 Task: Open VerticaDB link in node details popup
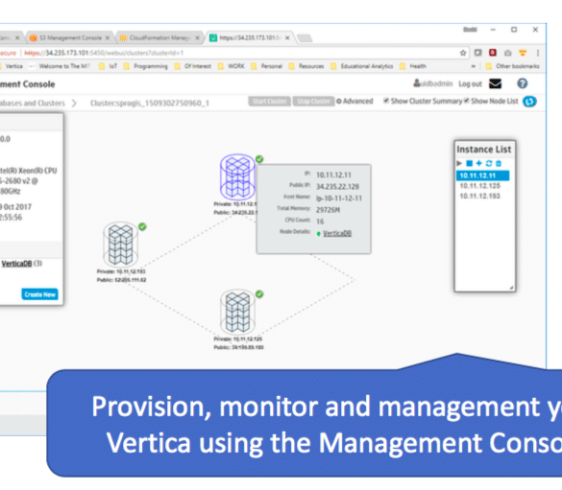[x=337, y=234]
